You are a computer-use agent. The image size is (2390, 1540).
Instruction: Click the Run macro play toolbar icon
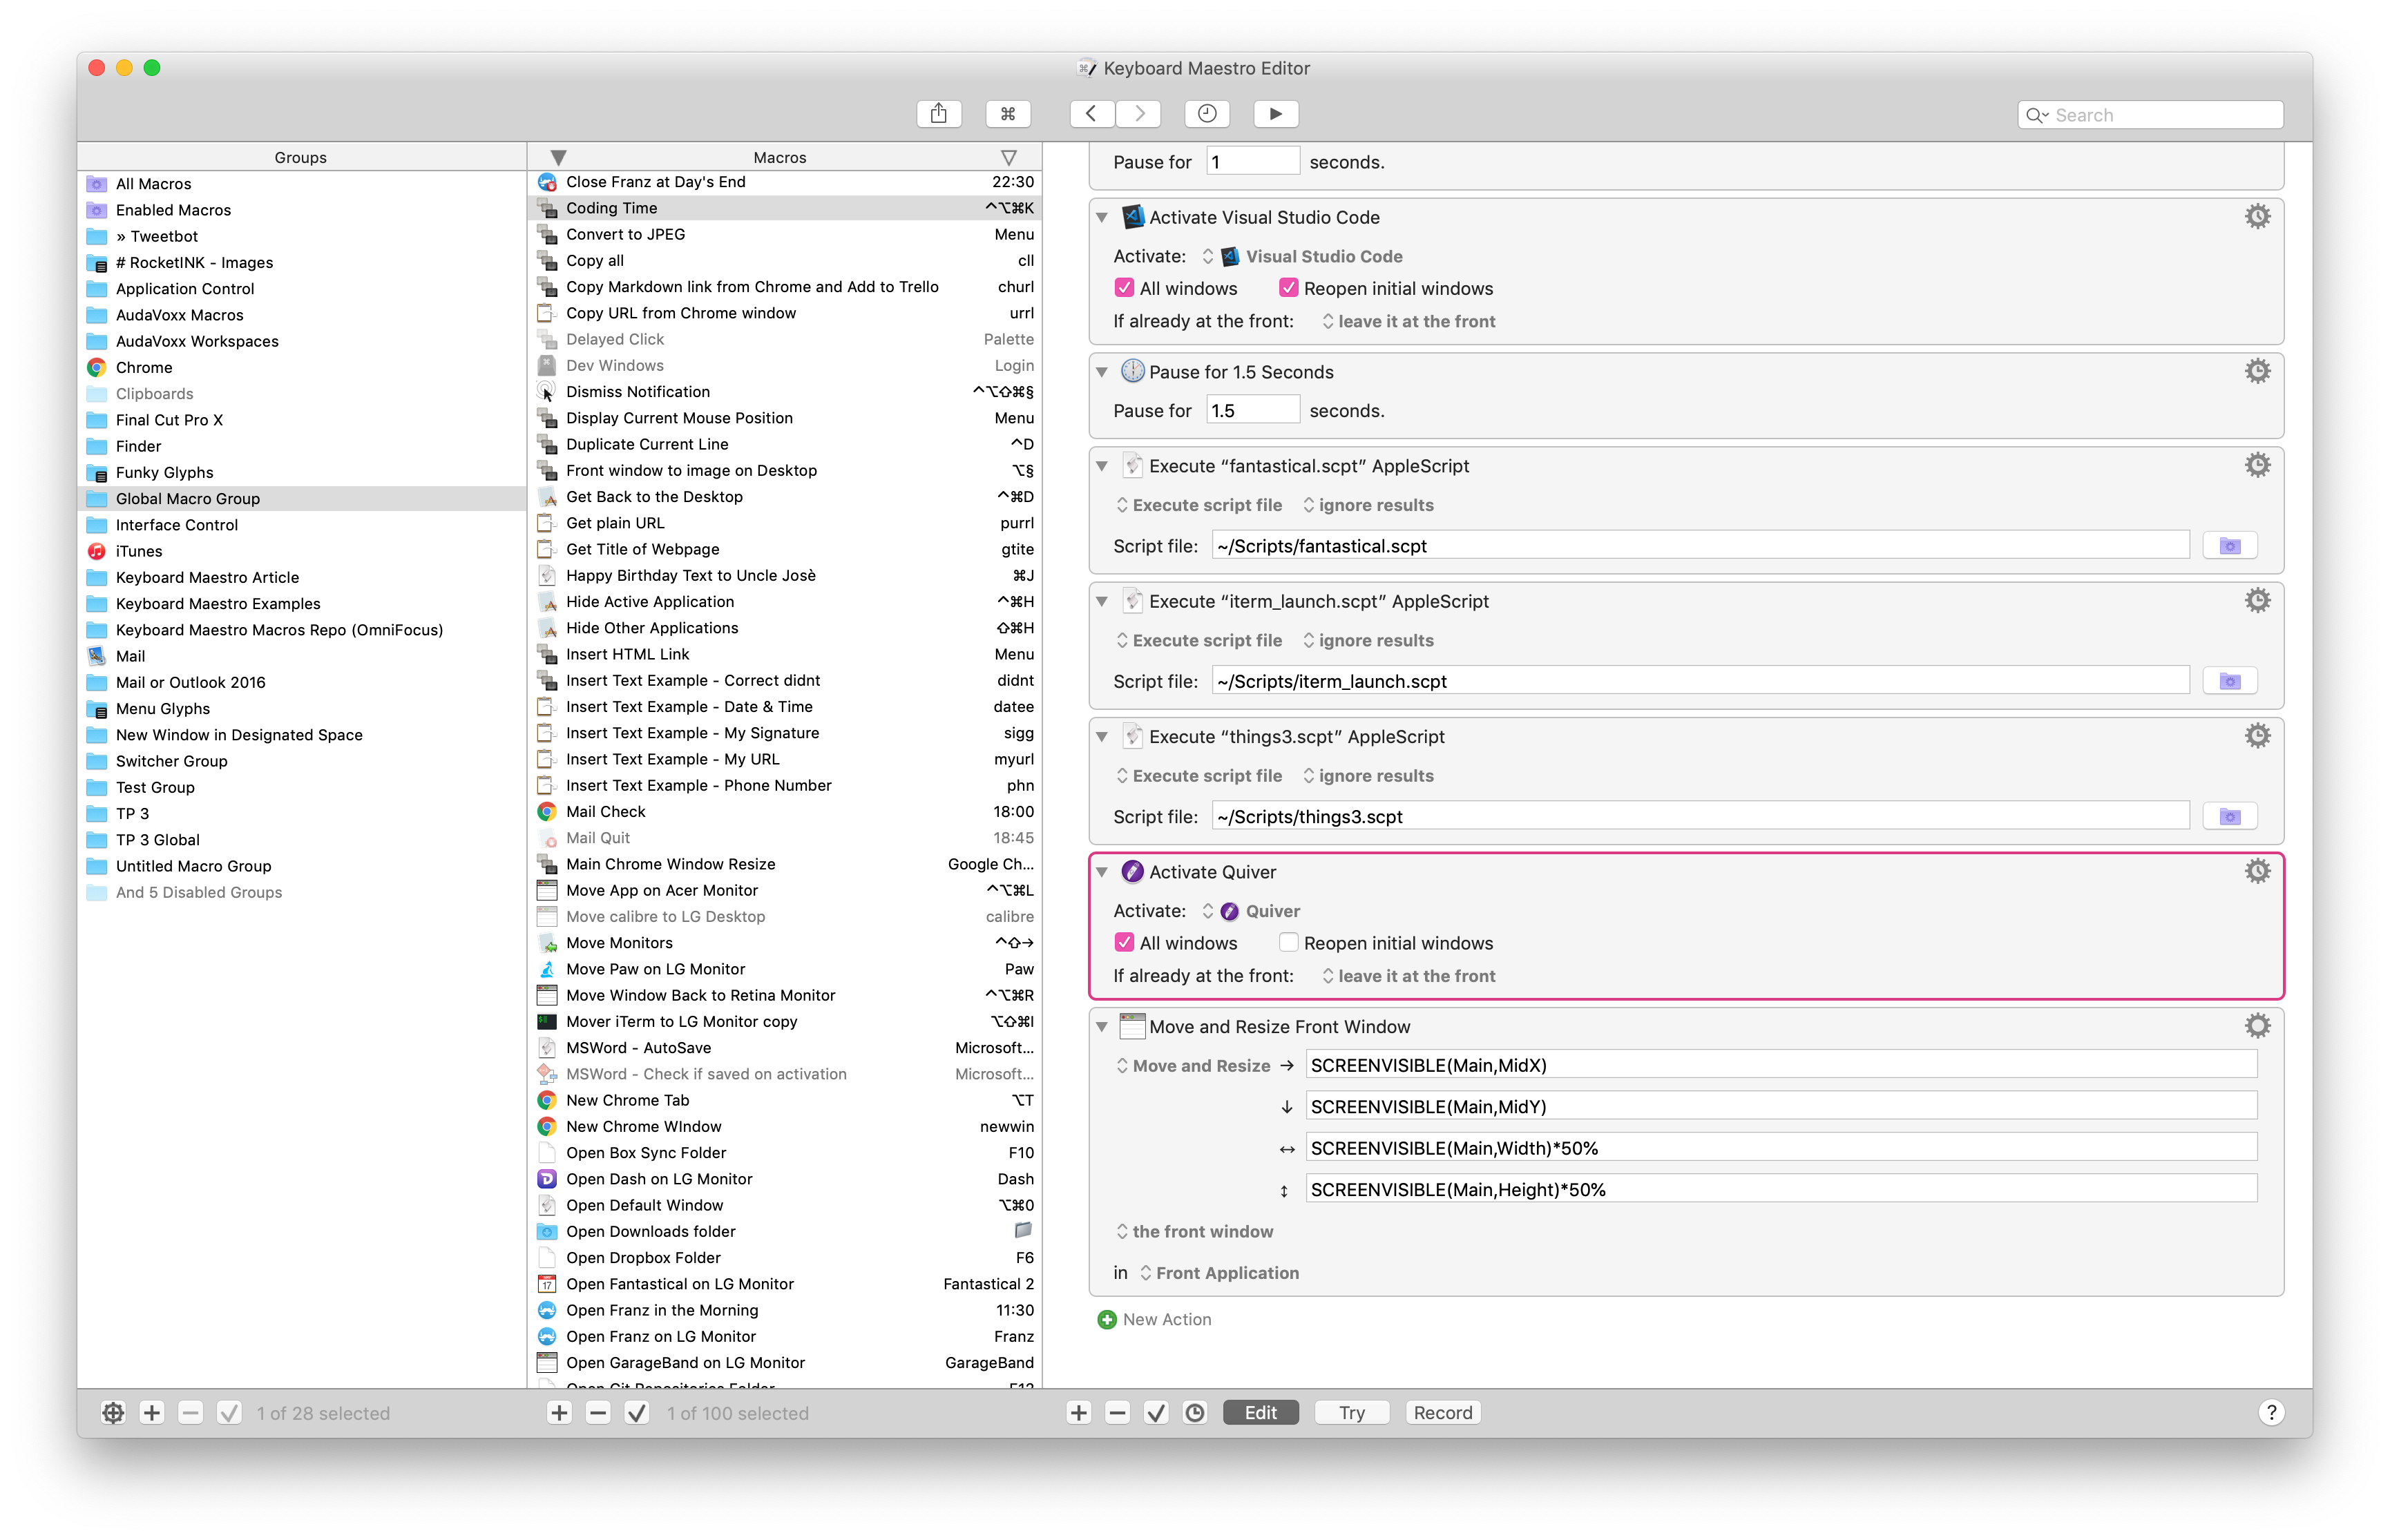point(1276,114)
